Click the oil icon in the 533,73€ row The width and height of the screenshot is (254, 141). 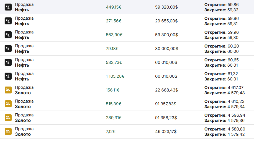point(8,62)
